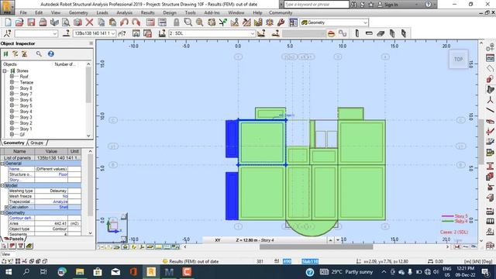Open the wrench preferences icon
496x279 pixels.
281,22
